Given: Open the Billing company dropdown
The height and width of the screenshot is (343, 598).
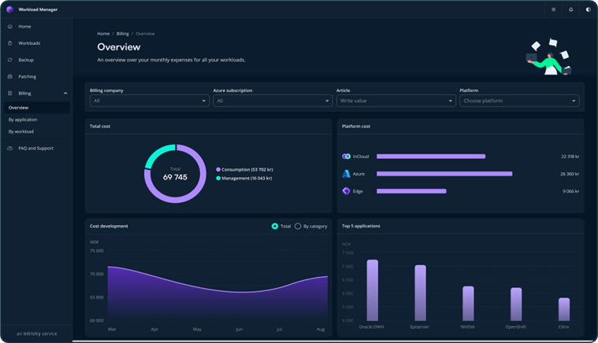Looking at the screenshot, I should (149, 101).
